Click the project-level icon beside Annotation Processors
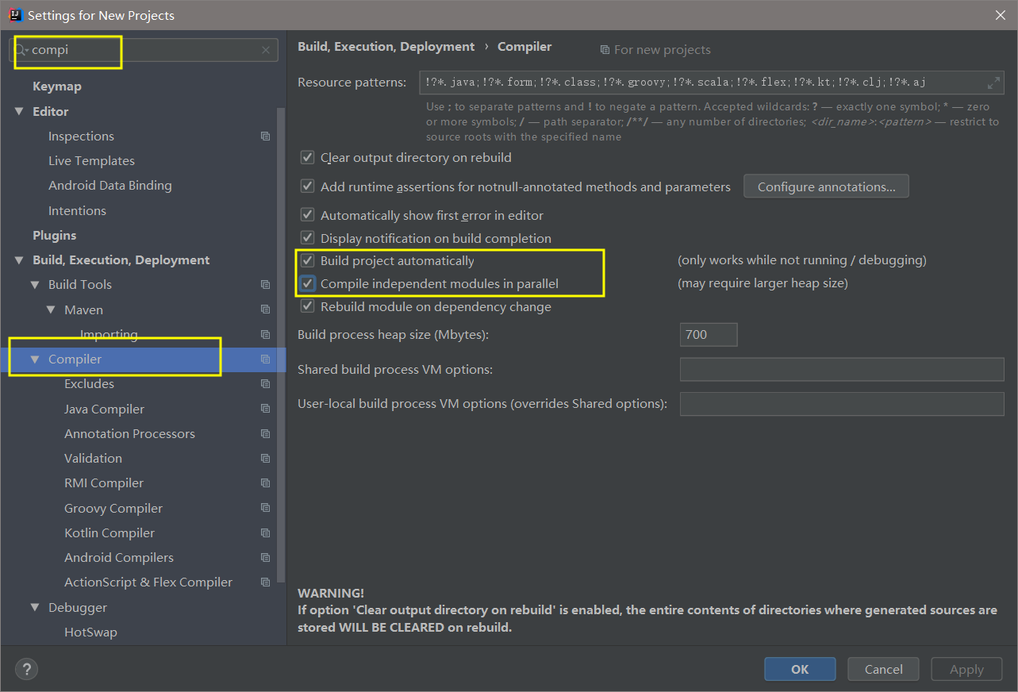 pos(265,434)
